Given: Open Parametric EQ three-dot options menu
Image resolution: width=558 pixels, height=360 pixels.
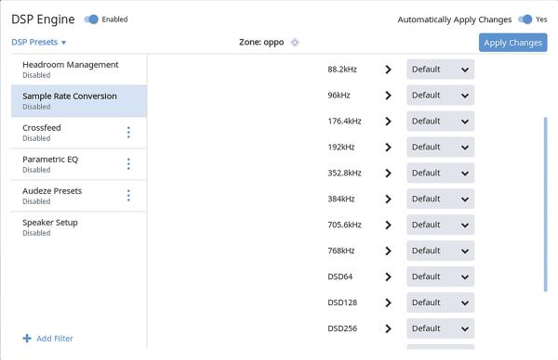Looking at the screenshot, I should 128,164.
